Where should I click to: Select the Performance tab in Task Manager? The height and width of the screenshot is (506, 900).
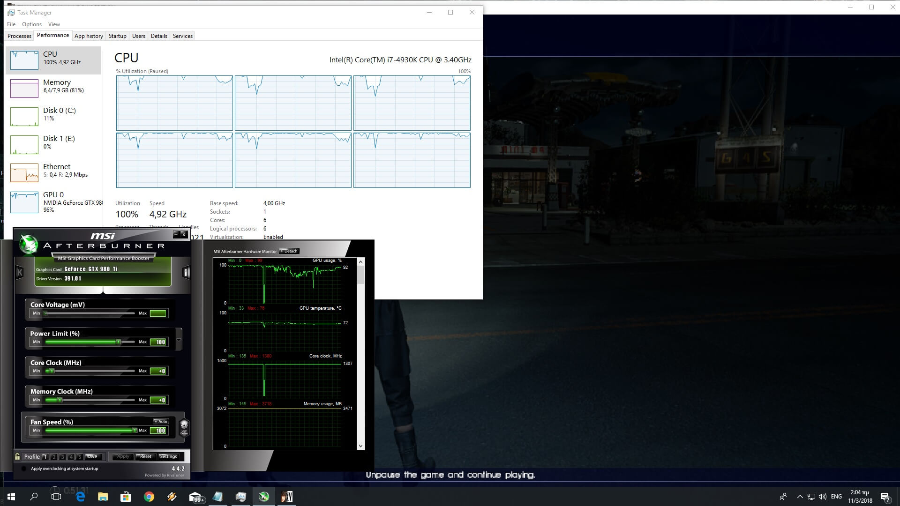[52, 35]
